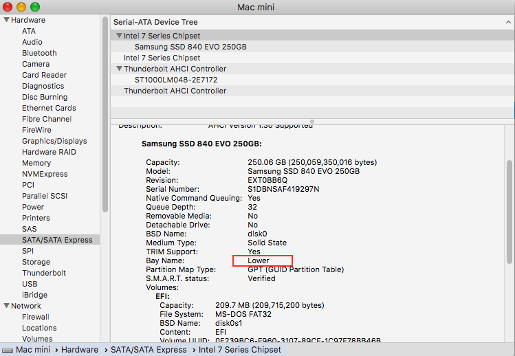515x356 pixels.
Task: Select ATA in the sidebar
Action: point(29,31)
